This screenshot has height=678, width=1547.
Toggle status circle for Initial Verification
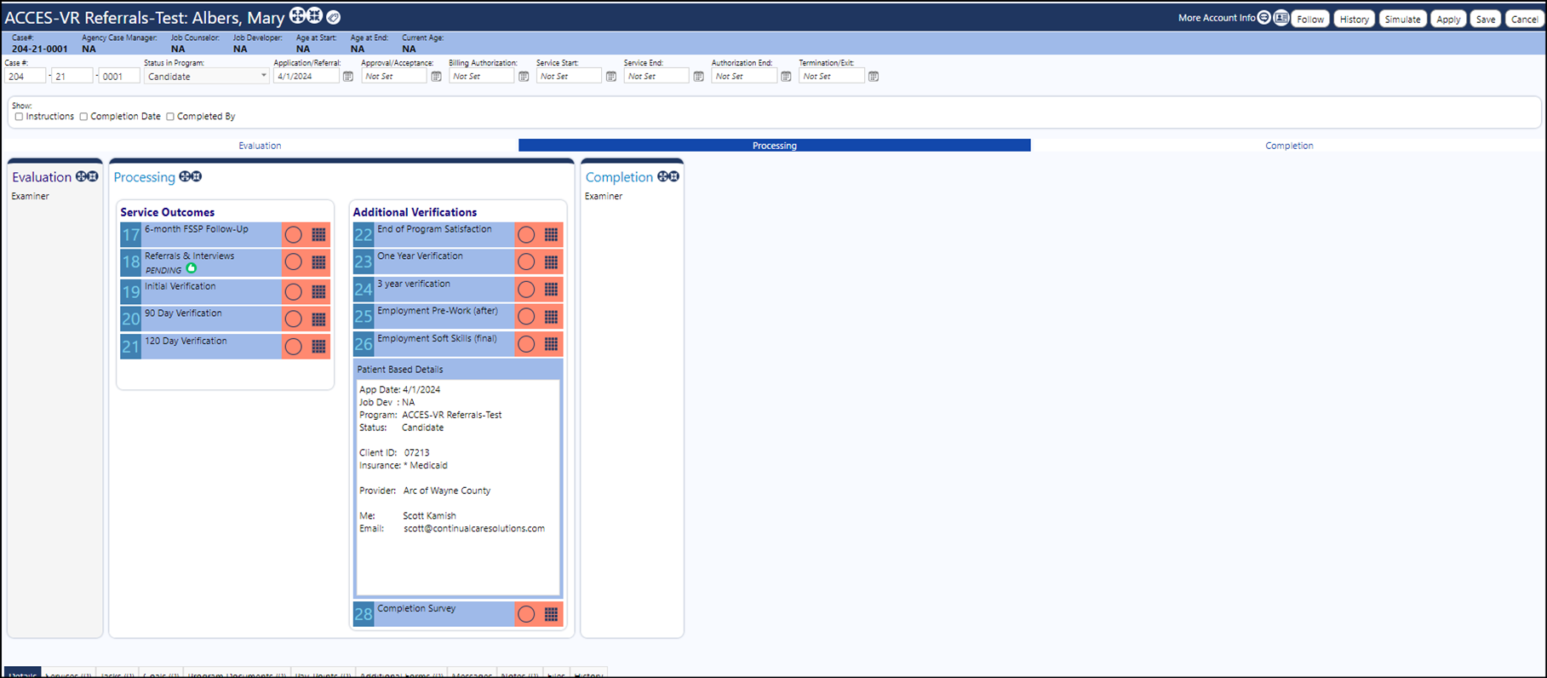293,291
